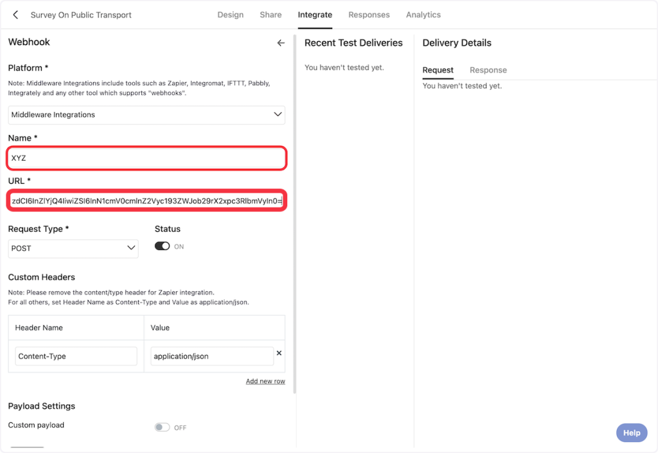Screen dimensions: 658x453
Task: Enable the Custom payload toggle
Action: [x=162, y=427]
